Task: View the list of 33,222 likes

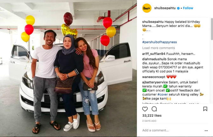Action: tap(152, 115)
